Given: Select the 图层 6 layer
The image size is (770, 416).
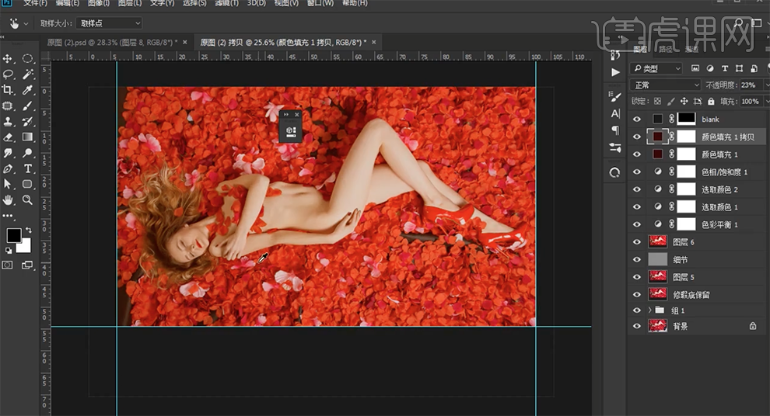Looking at the screenshot, I should tap(681, 242).
